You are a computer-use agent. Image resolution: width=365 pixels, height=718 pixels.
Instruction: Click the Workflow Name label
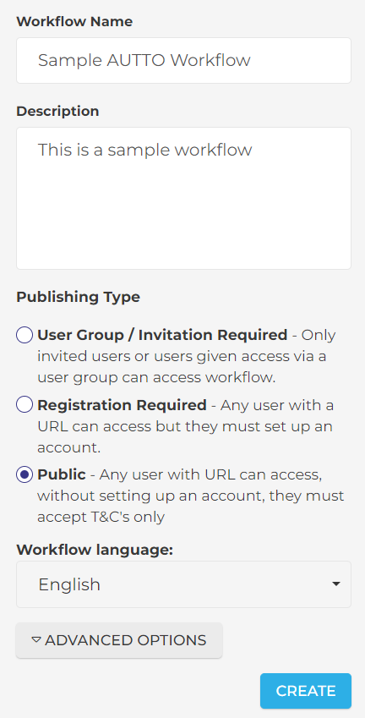tap(74, 21)
